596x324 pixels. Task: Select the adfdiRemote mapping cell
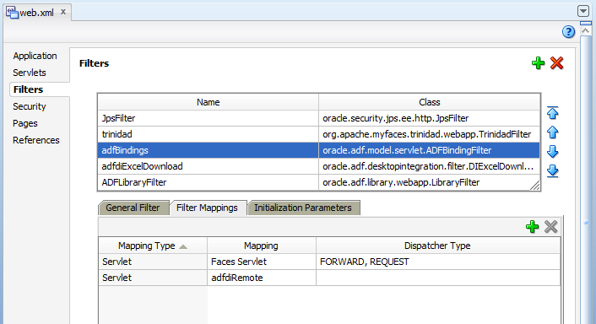(x=262, y=278)
